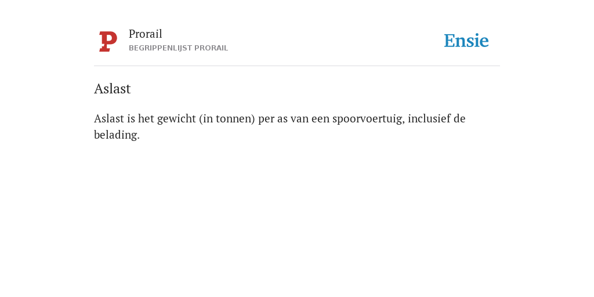Click the word 'is' in the definition
The height and width of the screenshot is (297, 594).
pos(131,118)
